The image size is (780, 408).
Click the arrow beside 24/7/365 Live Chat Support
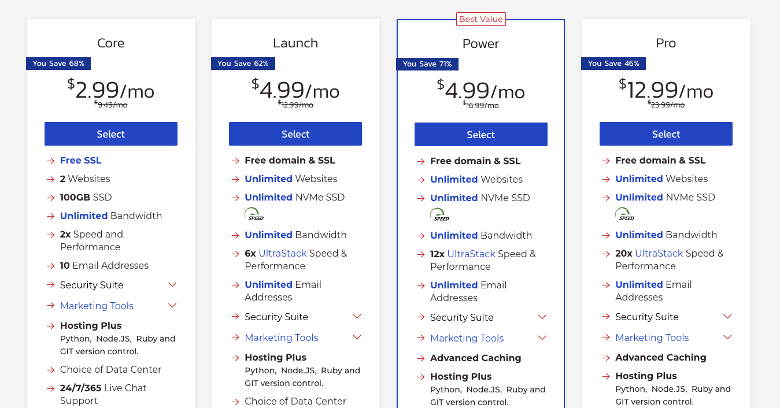50,388
